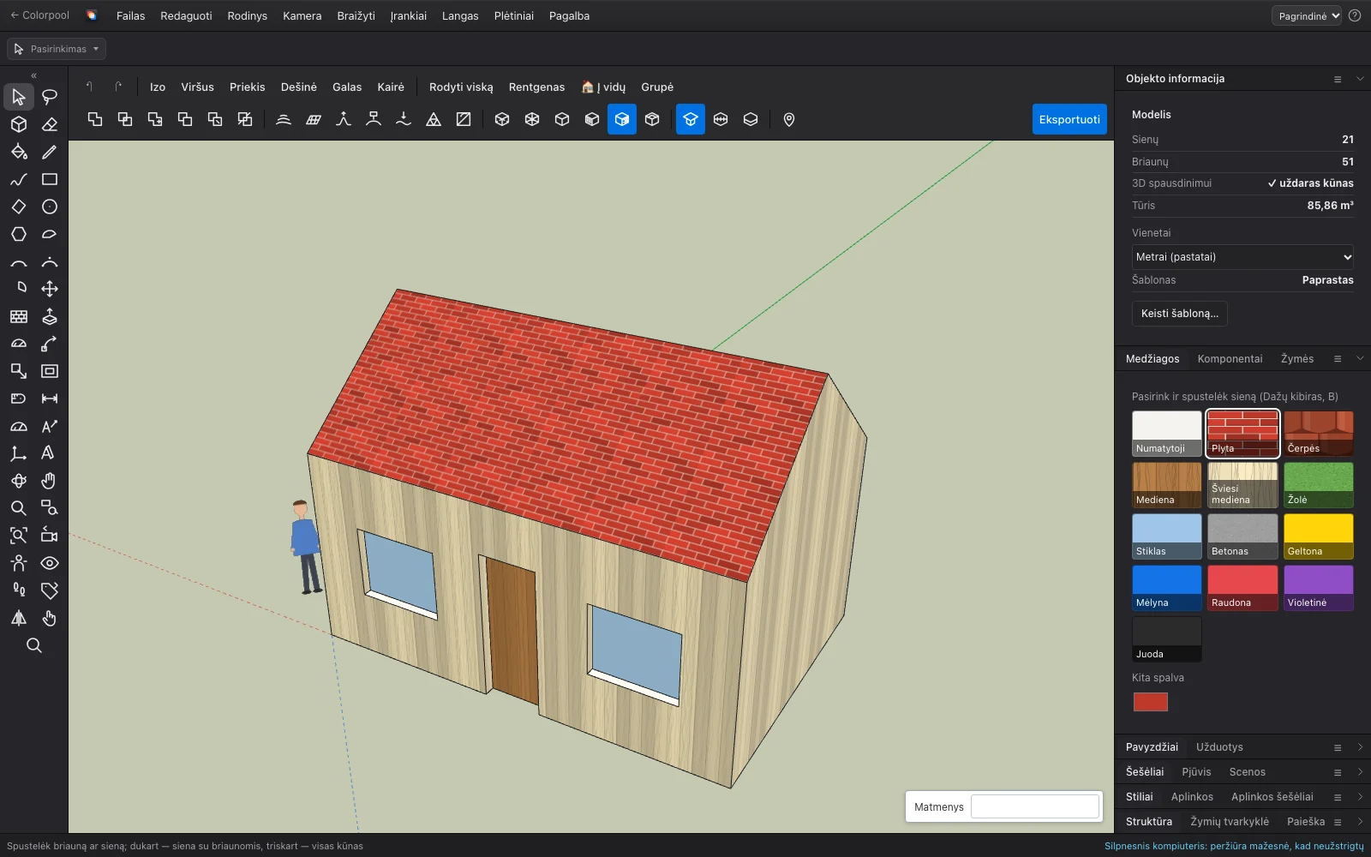Open the Kamera menu

[x=302, y=15]
